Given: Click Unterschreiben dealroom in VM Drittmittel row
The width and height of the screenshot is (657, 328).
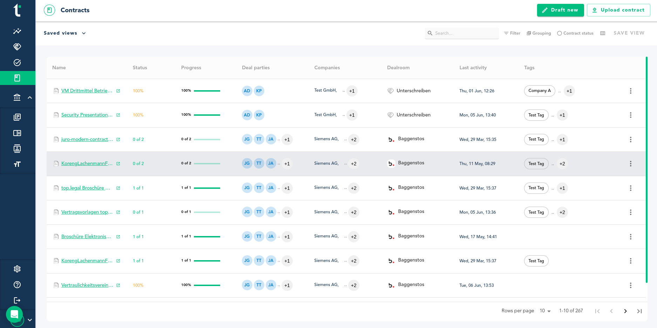Looking at the screenshot, I should tap(409, 91).
